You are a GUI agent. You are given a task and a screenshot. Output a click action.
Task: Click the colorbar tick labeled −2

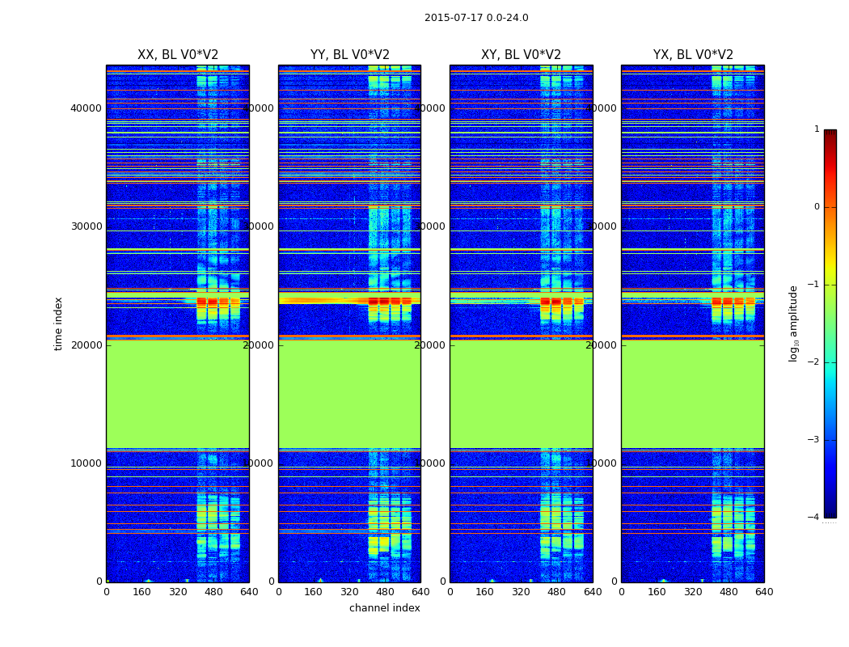[x=813, y=362]
